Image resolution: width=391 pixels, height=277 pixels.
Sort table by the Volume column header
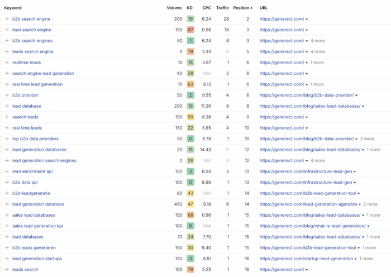pyautogui.click(x=174, y=8)
